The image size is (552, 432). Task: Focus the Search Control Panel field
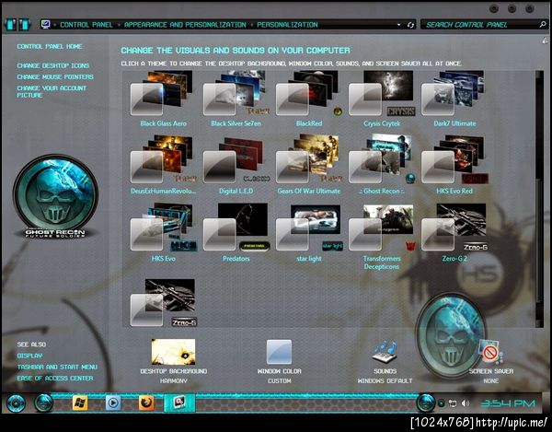click(x=480, y=25)
